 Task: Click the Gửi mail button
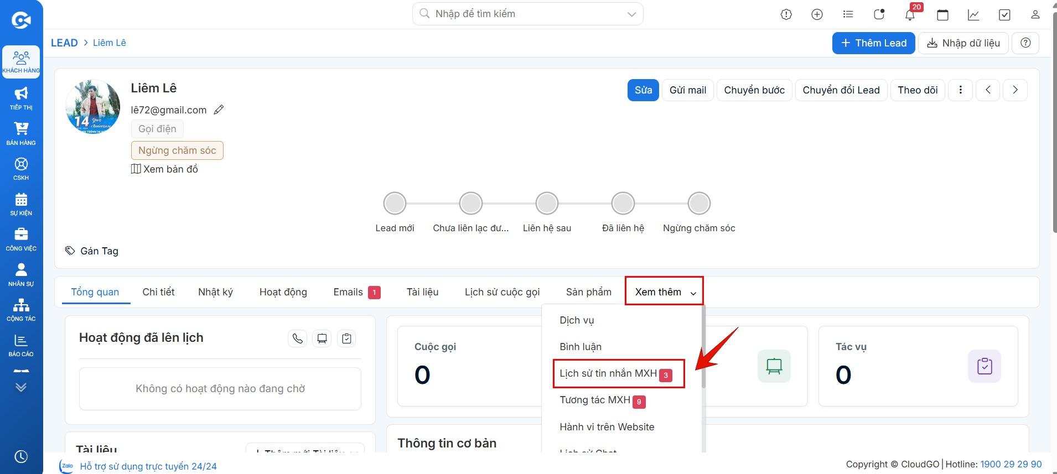[688, 90]
